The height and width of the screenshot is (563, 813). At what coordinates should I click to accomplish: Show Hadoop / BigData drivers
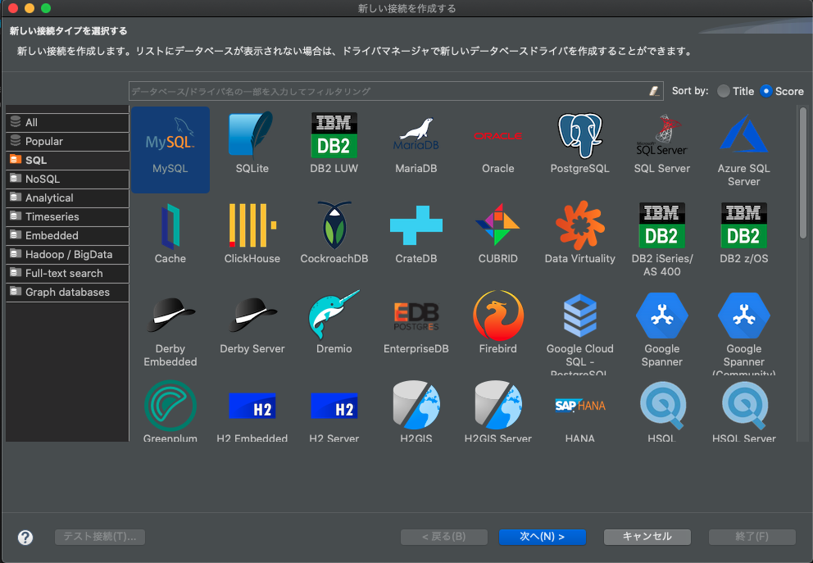coord(67,255)
